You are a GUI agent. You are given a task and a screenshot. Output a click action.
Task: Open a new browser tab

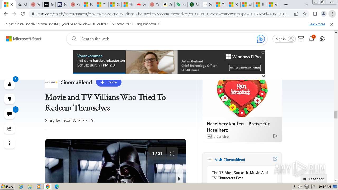point(286,4)
